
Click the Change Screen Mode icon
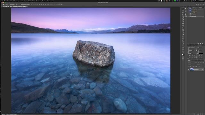pyautogui.click(x=183, y=59)
